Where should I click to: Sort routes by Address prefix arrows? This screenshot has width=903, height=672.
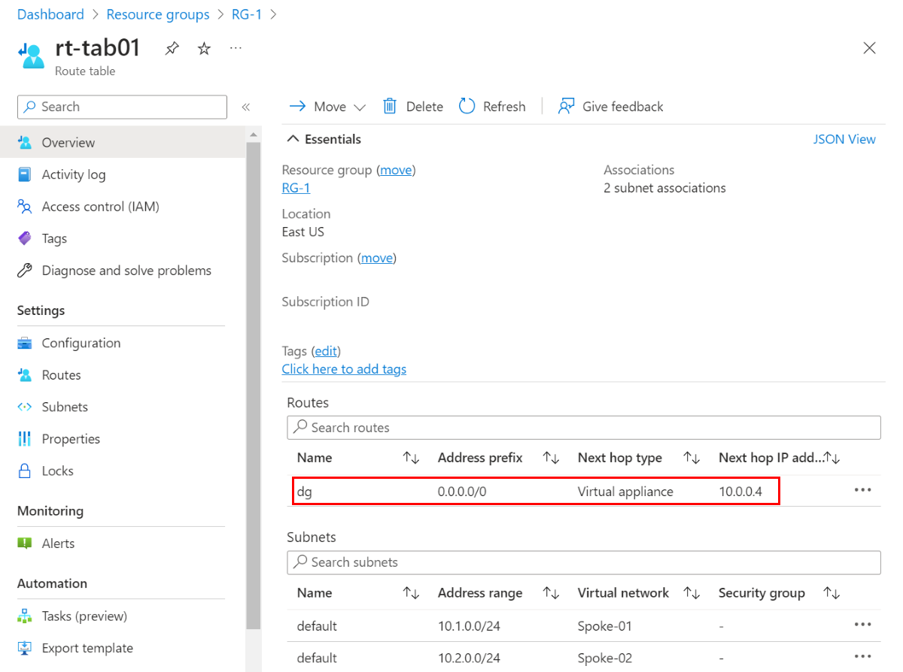click(x=551, y=458)
